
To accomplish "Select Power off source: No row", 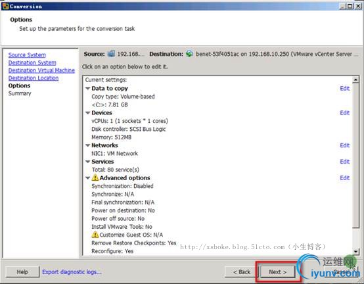I will (x=118, y=218).
